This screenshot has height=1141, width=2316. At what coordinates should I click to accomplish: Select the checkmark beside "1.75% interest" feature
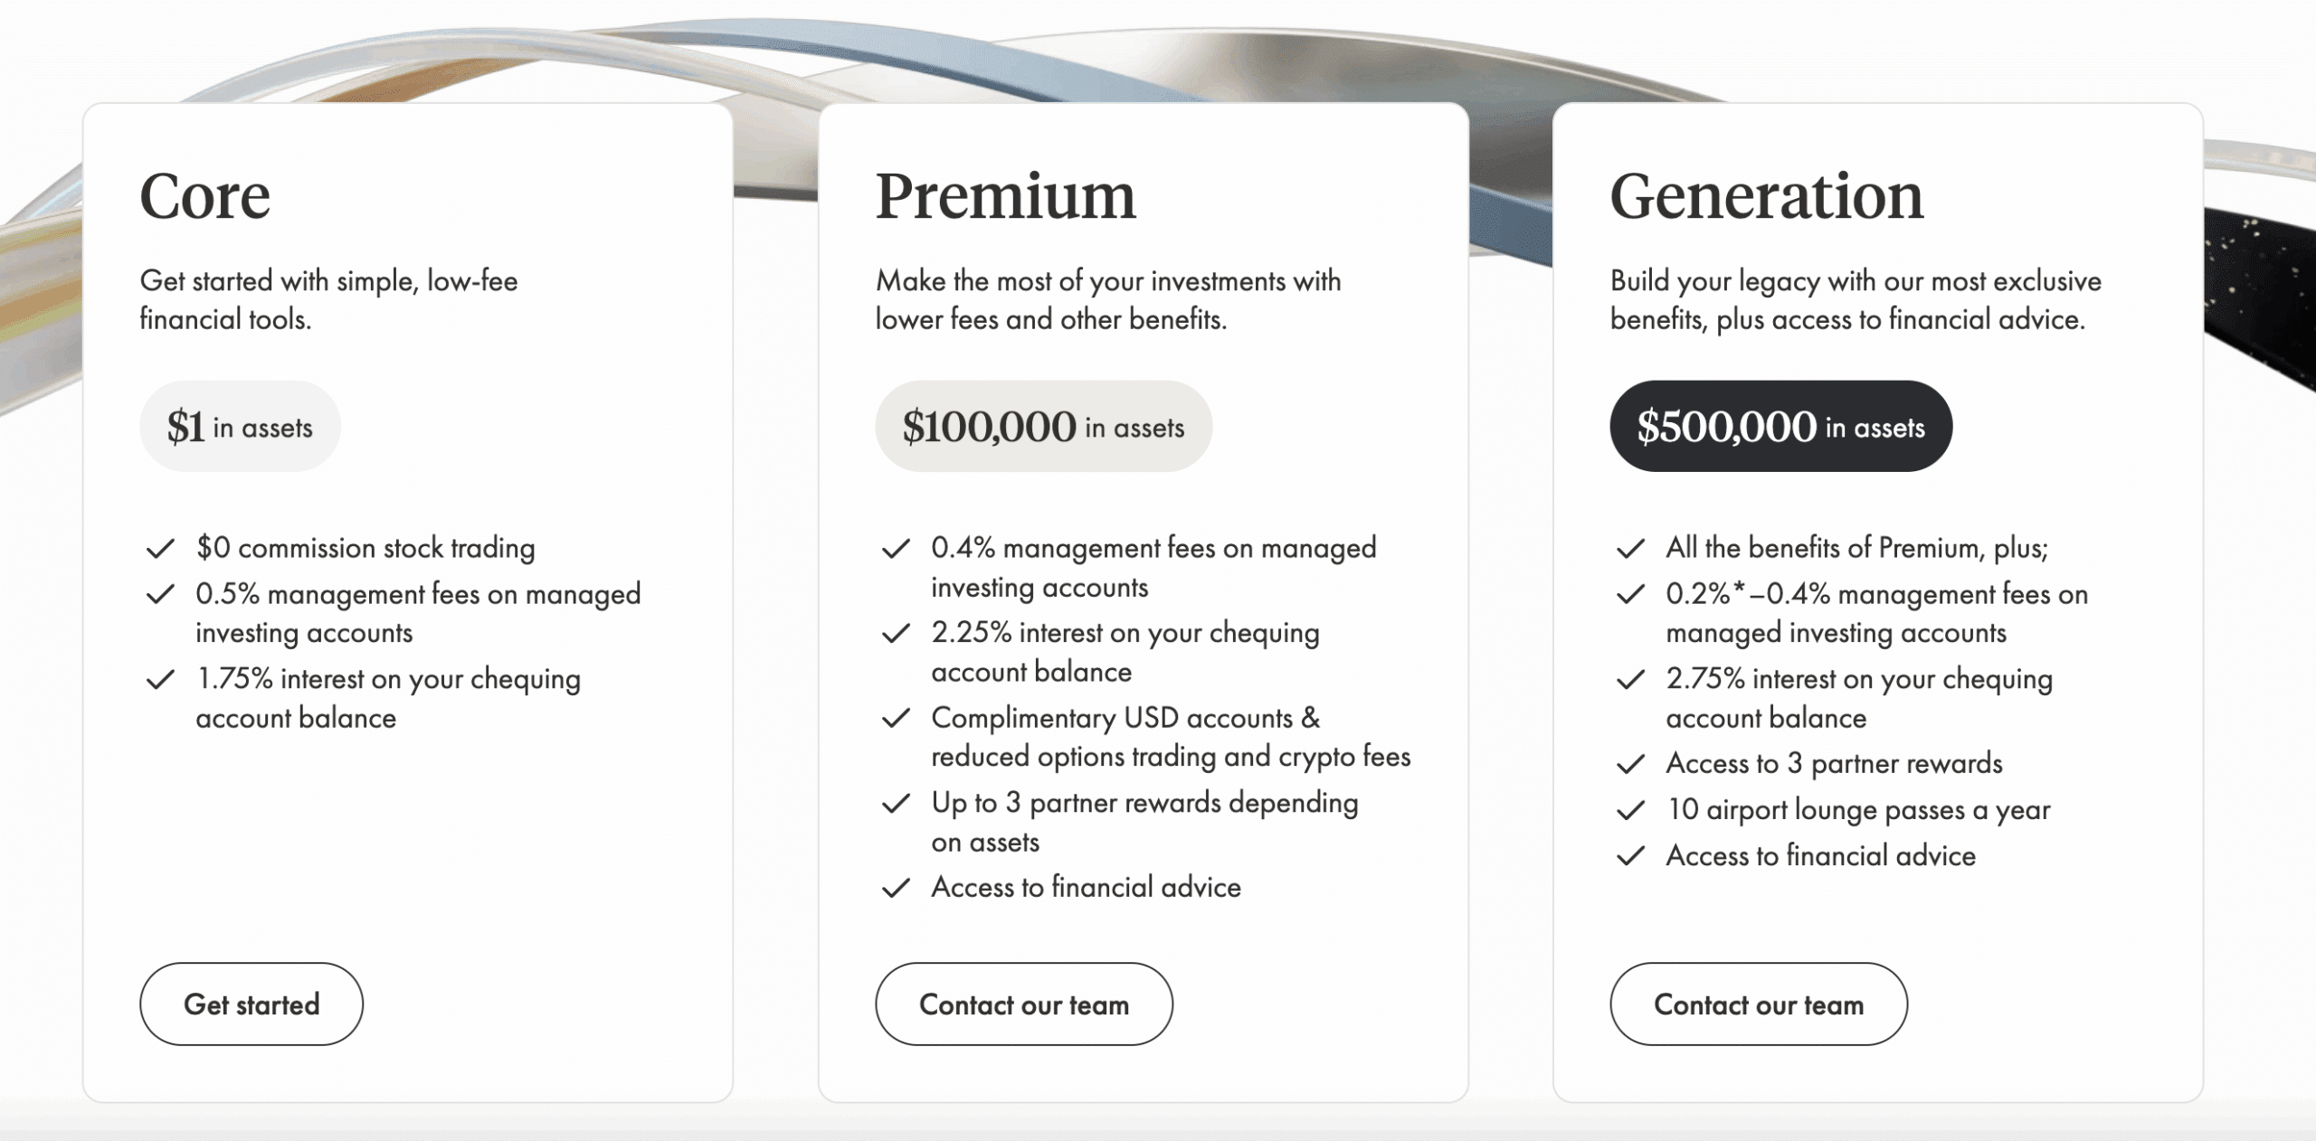pyautogui.click(x=161, y=679)
